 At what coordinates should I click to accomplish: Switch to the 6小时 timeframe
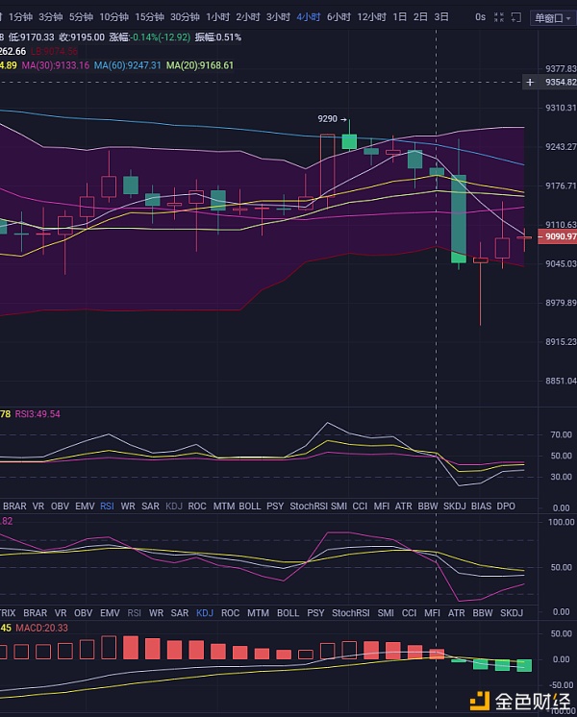[339, 17]
